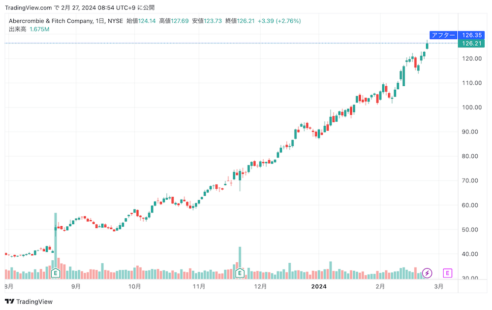Screen dimensions: 492x310
Task: Click the 11月 time axis label
Action: tap(199, 286)
